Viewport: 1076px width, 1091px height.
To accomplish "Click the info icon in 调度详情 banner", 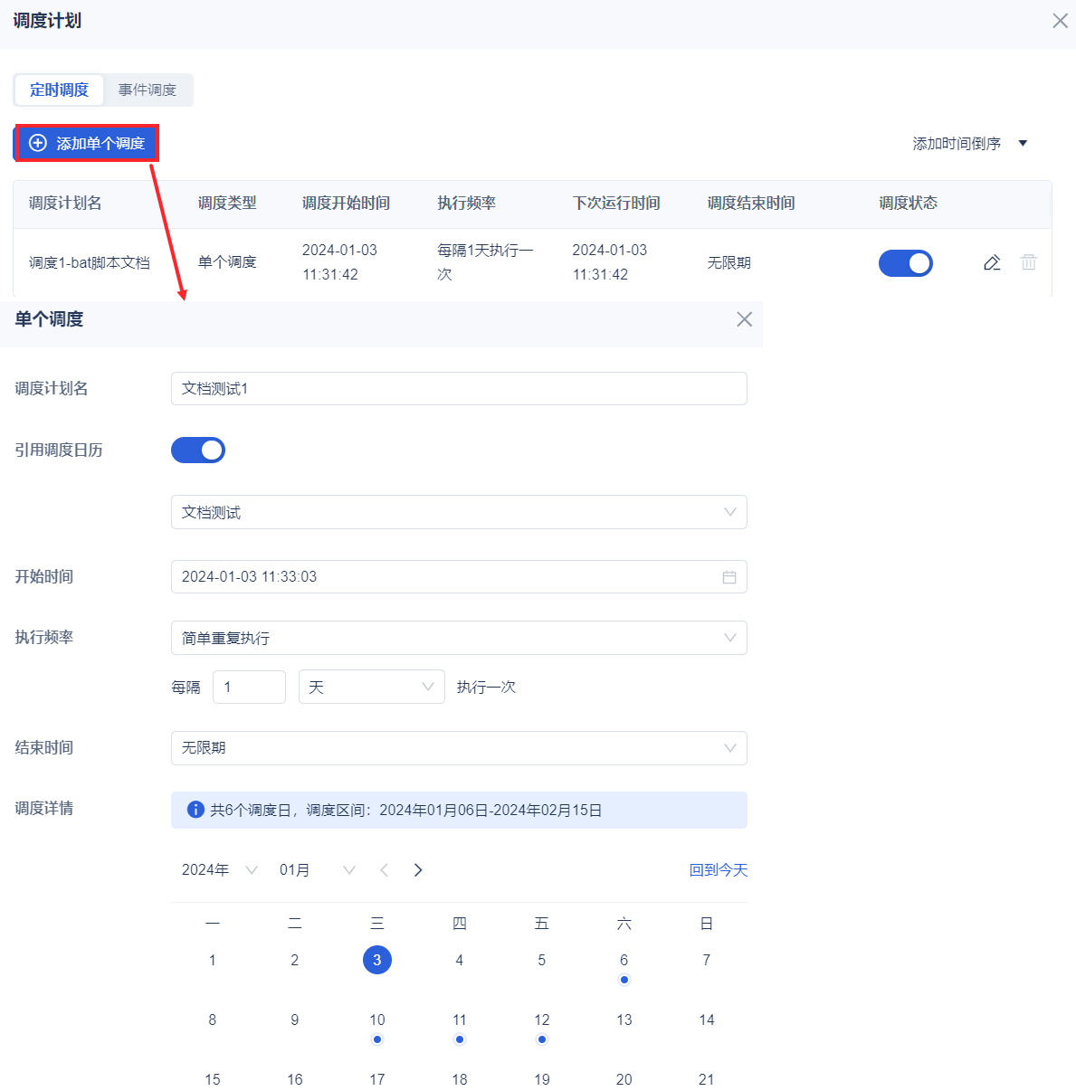I will click(x=195, y=810).
